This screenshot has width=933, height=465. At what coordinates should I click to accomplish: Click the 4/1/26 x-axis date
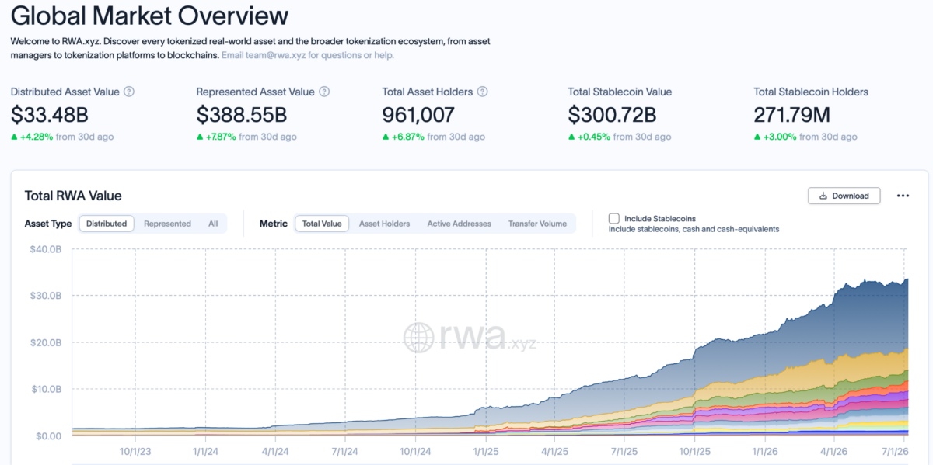pyautogui.click(x=834, y=450)
